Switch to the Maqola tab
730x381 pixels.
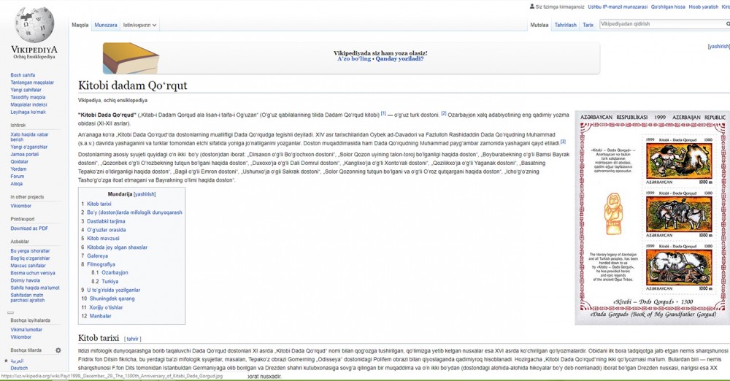[80, 25]
